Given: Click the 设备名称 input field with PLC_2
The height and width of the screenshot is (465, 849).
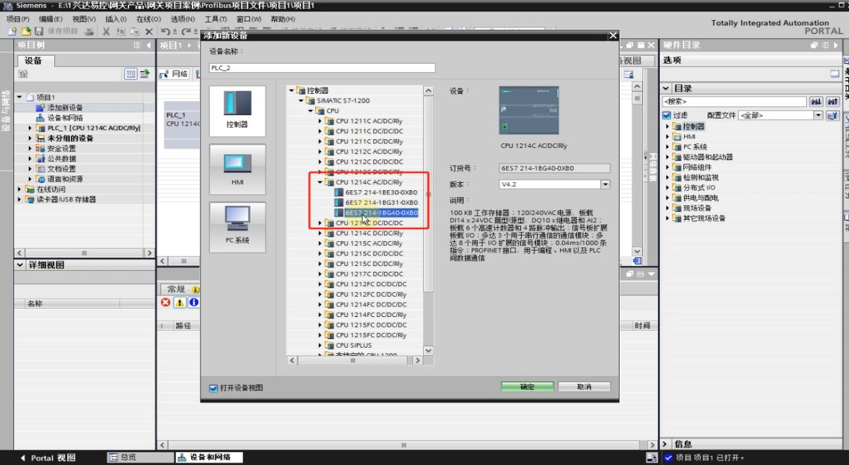Looking at the screenshot, I should [322, 68].
